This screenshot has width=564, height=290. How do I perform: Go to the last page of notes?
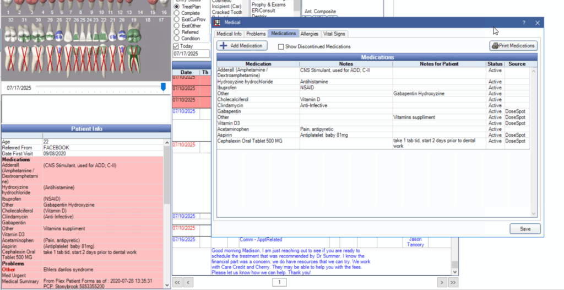[453, 282]
